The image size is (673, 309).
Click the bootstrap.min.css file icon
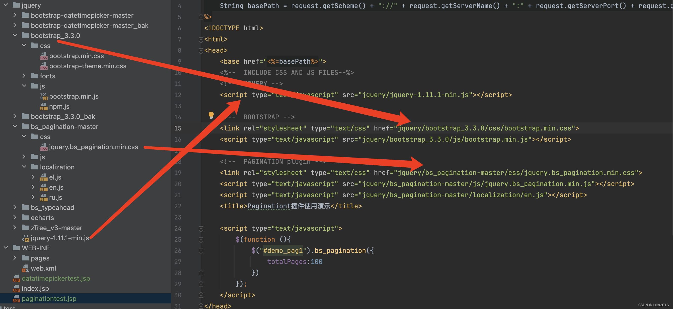(x=44, y=56)
